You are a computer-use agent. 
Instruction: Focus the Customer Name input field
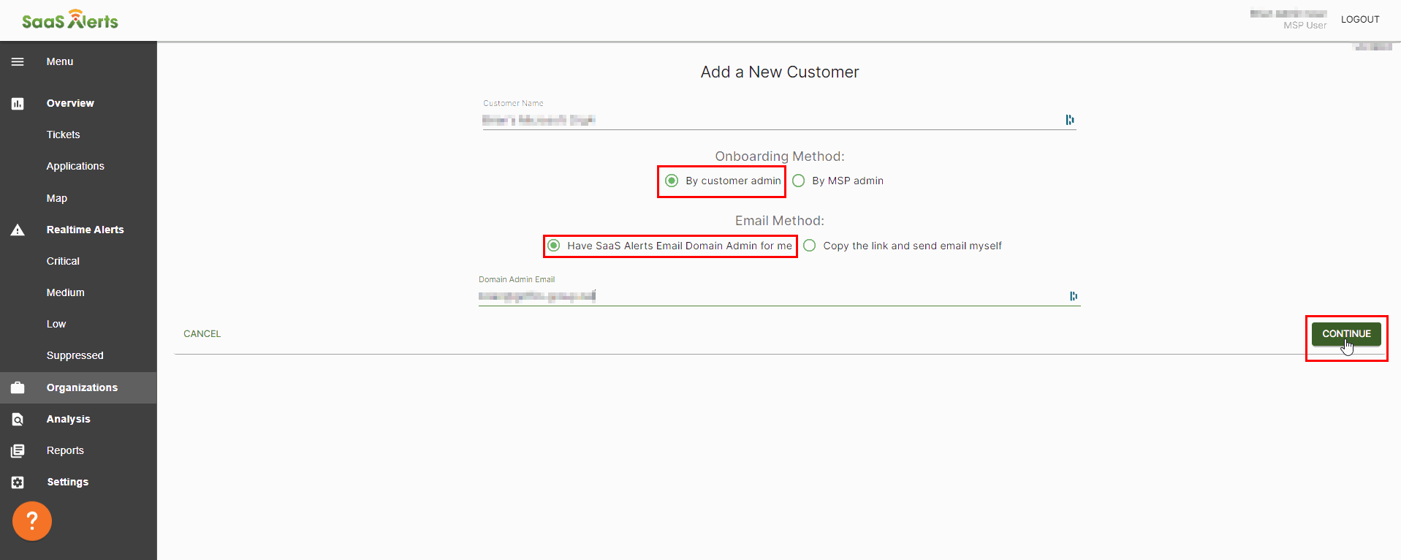767,120
